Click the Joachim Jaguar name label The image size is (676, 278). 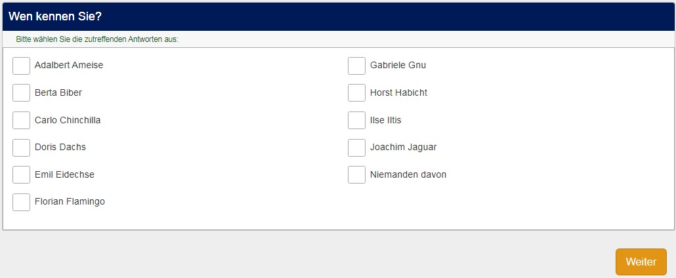403,148
